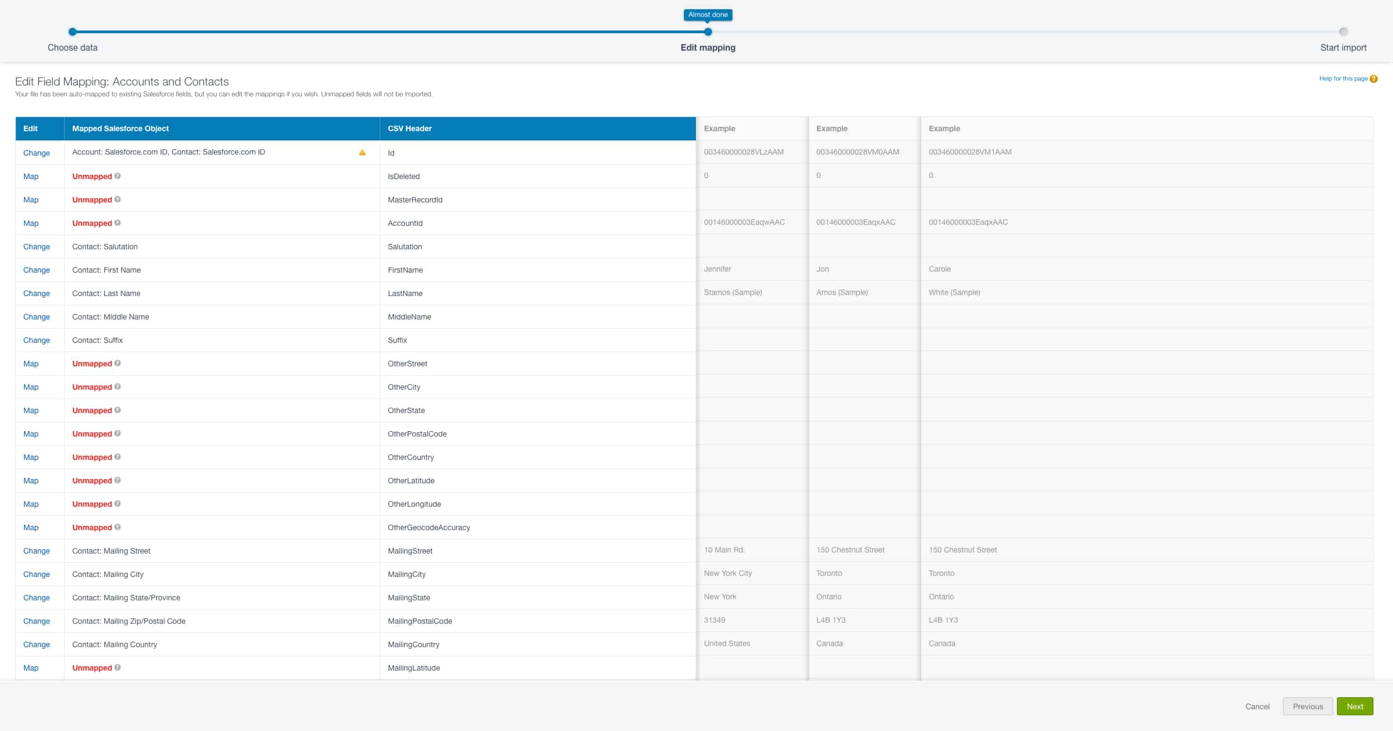Screen dimensions: 1393x731
Task: Click the Start import step marker
Action: (x=1343, y=32)
